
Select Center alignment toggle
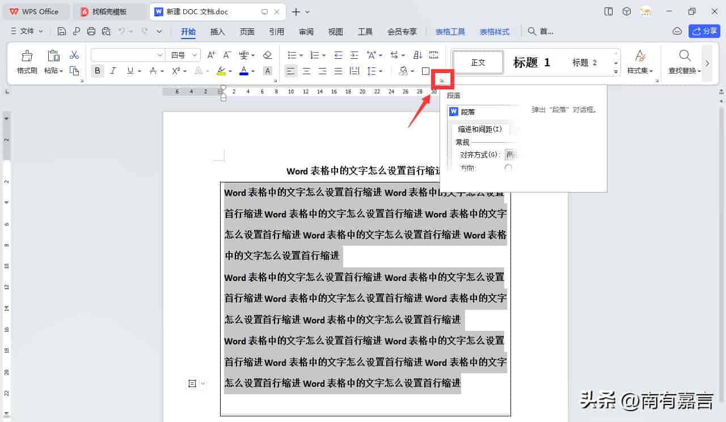[307, 71]
